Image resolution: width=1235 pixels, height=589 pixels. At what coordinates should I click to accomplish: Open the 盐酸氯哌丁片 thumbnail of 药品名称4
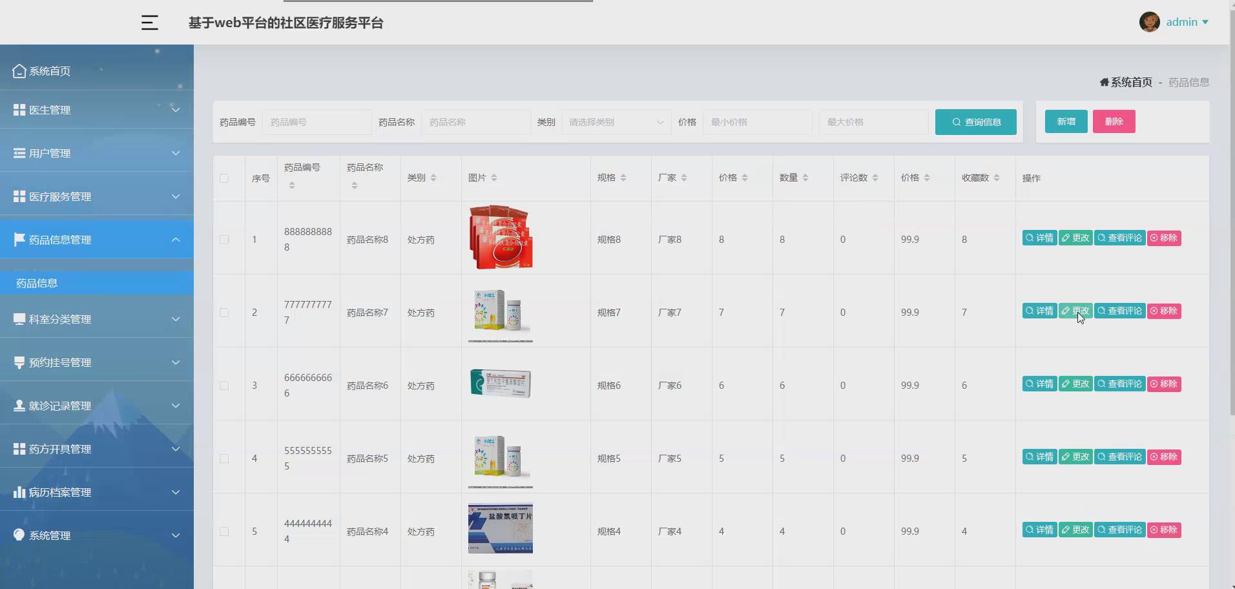[x=501, y=528]
